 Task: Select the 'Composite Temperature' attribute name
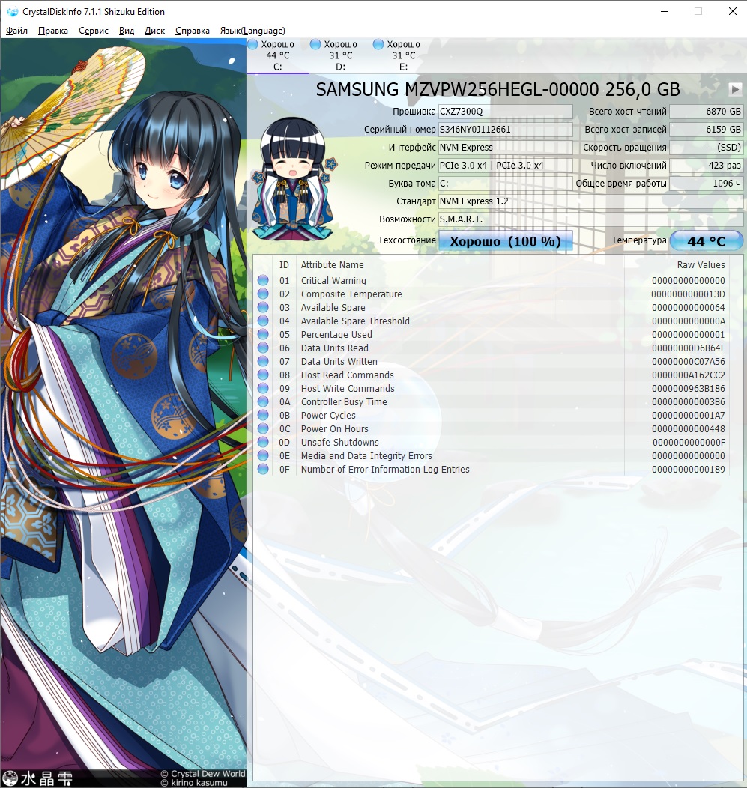point(351,294)
